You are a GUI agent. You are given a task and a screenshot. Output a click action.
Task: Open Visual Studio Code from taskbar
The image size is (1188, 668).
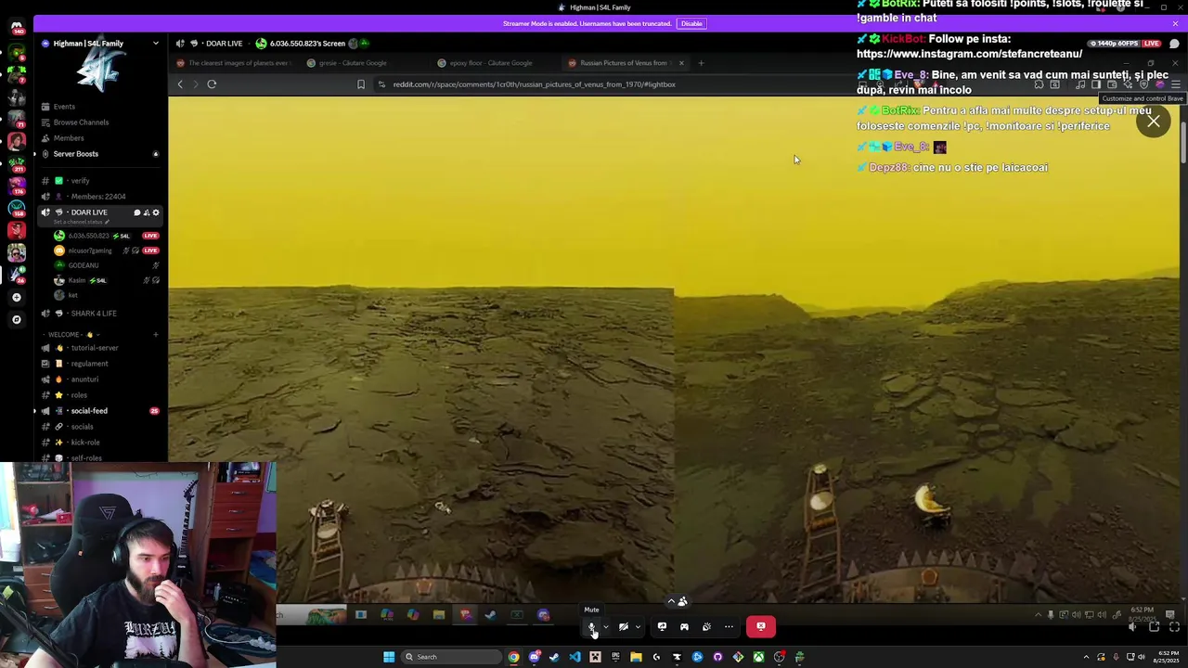click(575, 657)
